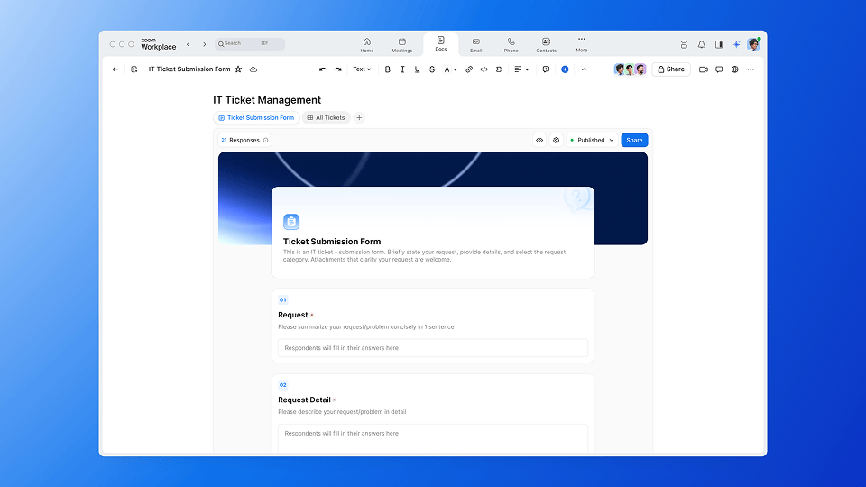Expand the Published status dropdown
This screenshot has width=866, height=487.
592,141
